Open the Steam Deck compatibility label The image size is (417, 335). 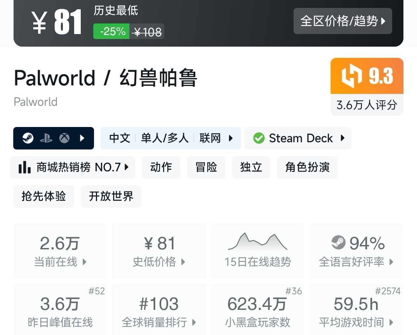tap(301, 138)
